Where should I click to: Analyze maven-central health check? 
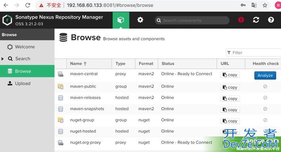point(265,75)
